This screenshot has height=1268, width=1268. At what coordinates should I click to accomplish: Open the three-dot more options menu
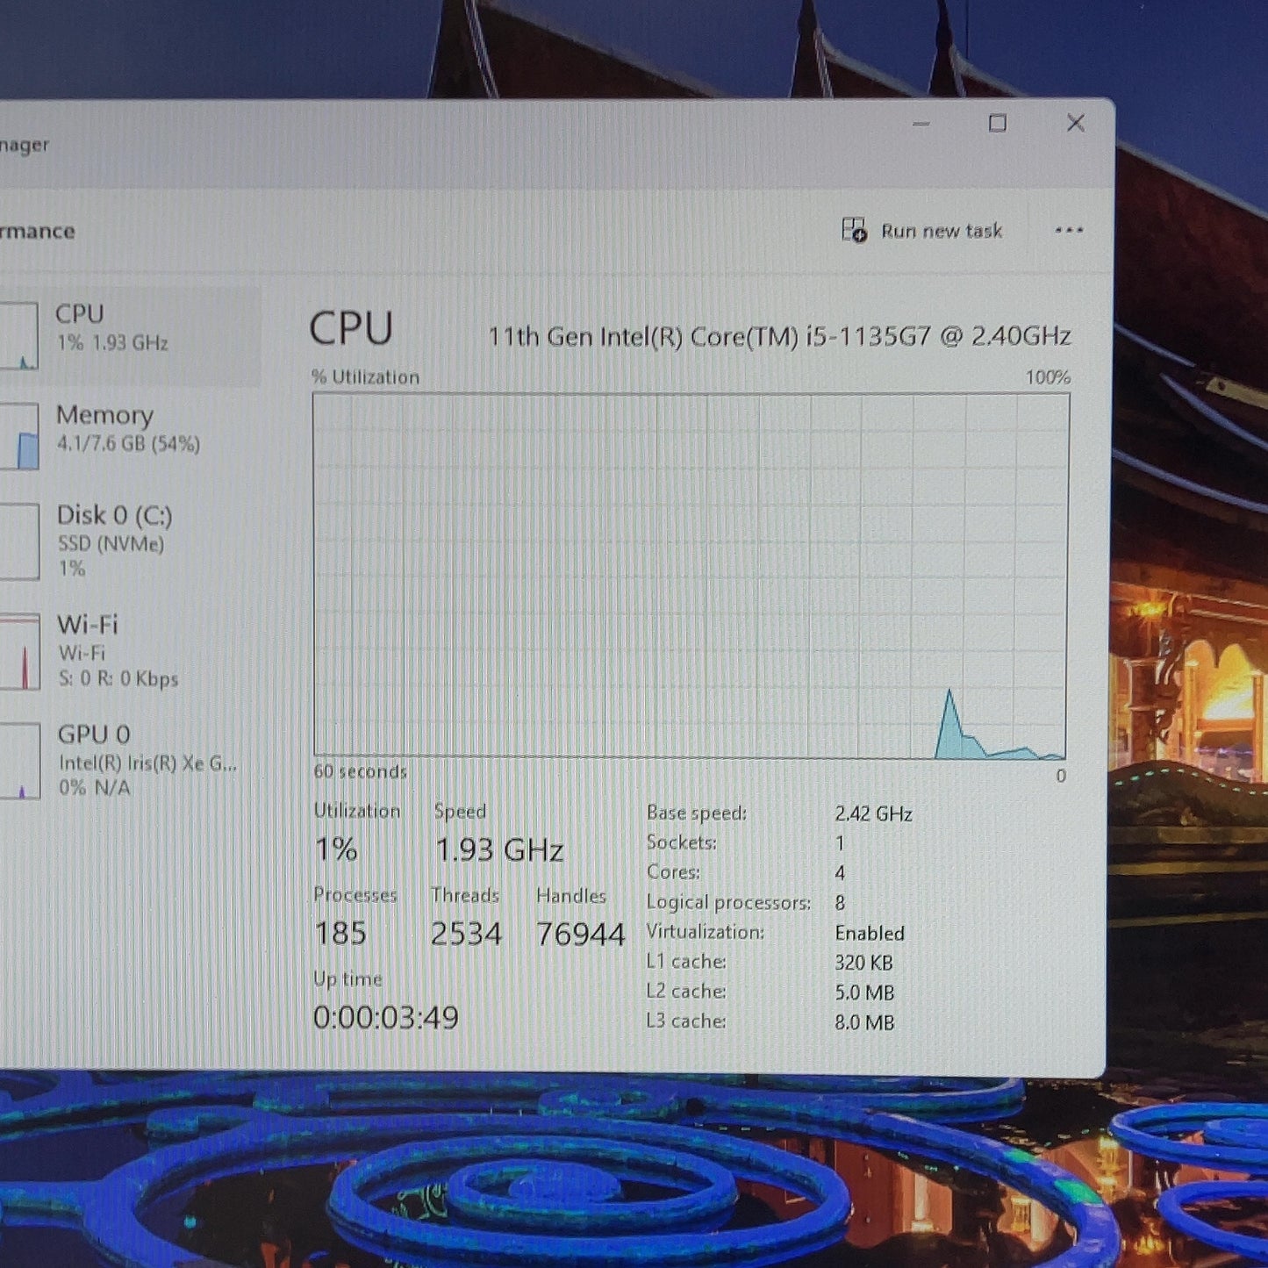1069,231
